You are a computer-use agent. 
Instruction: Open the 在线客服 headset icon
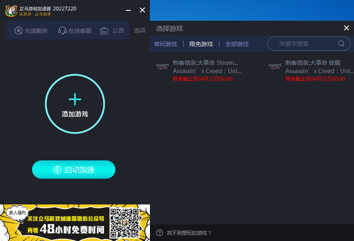pyautogui.click(x=63, y=30)
